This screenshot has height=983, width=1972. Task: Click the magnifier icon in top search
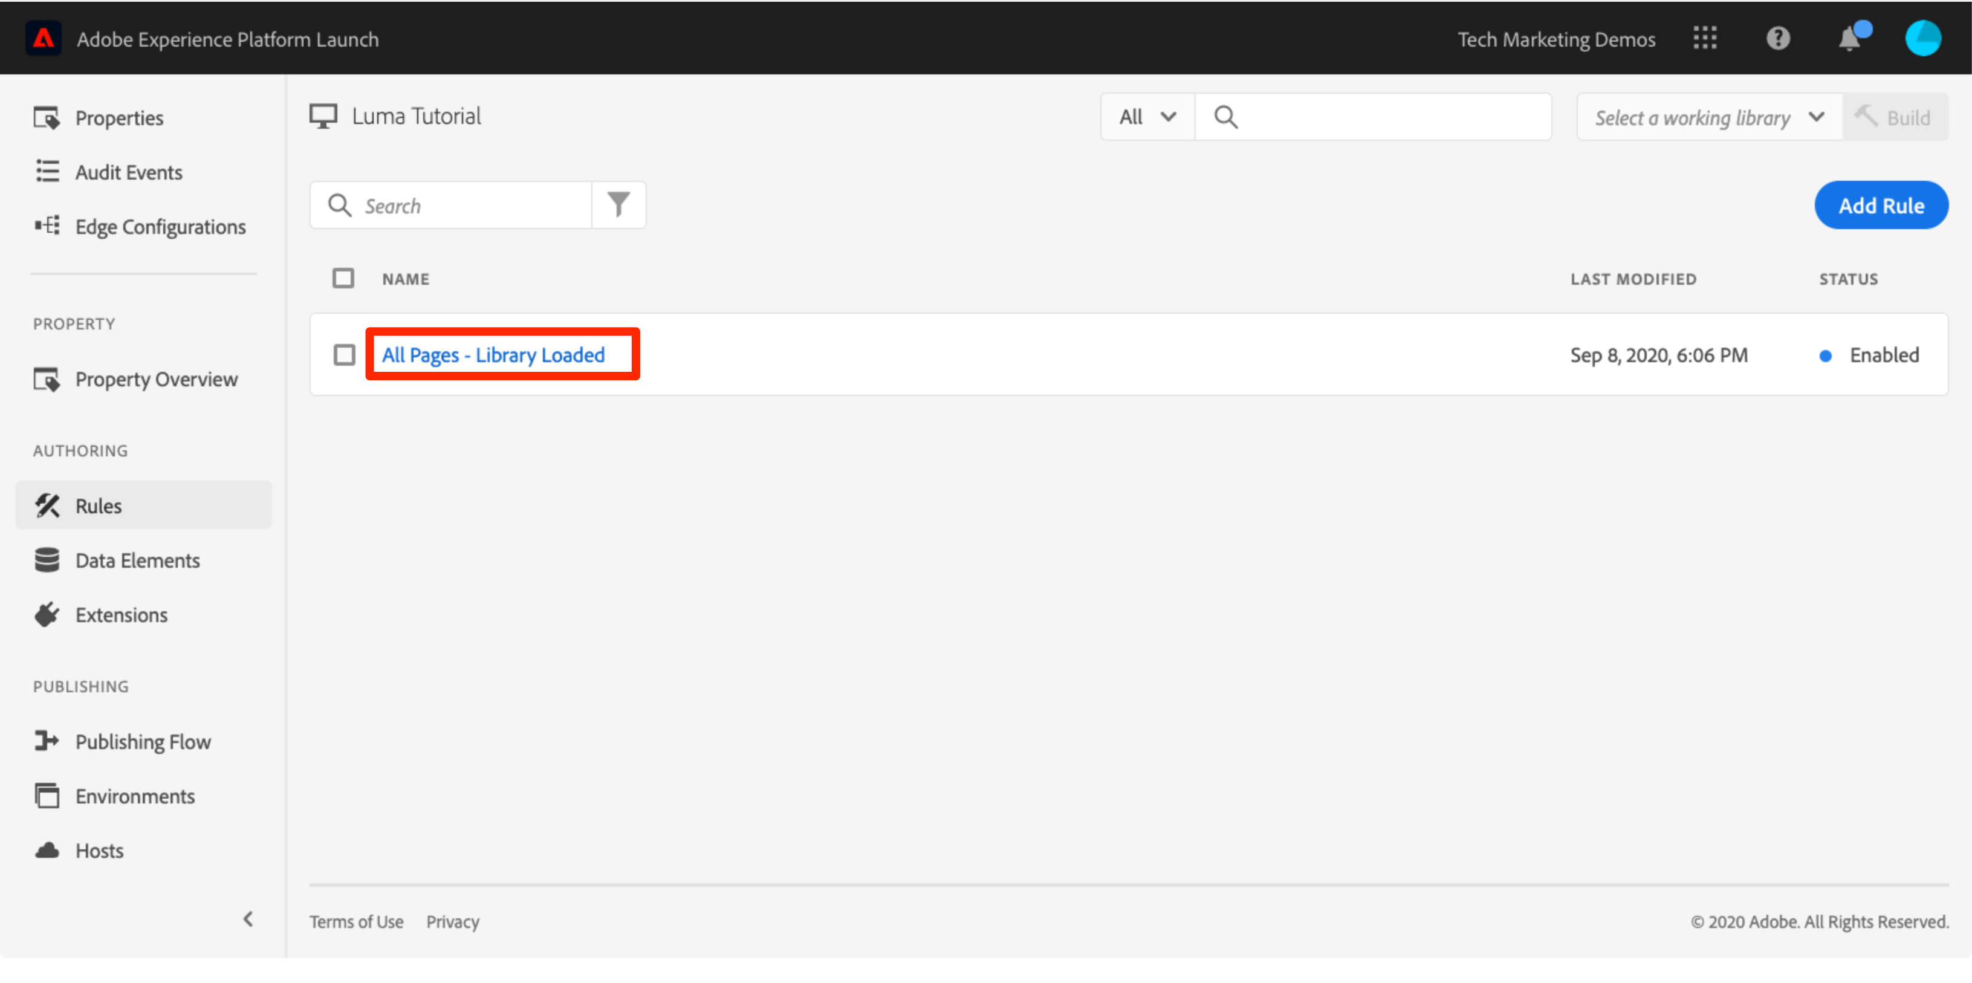[x=1225, y=117]
